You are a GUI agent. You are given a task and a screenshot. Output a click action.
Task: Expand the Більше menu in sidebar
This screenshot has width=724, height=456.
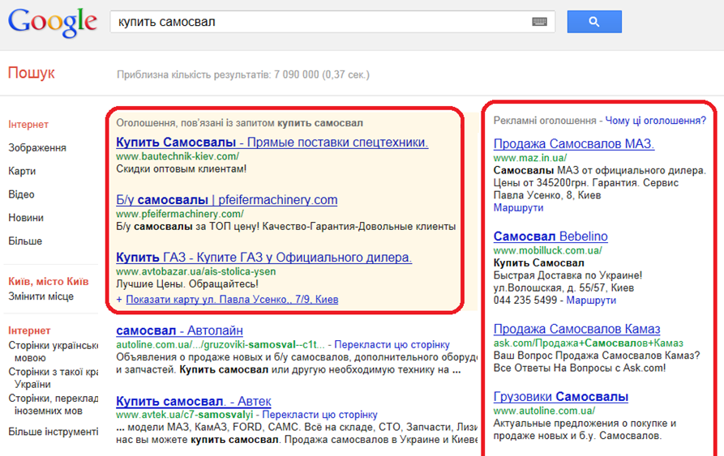(x=25, y=241)
